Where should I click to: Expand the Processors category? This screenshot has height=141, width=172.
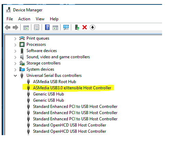pyautogui.click(x=15, y=45)
